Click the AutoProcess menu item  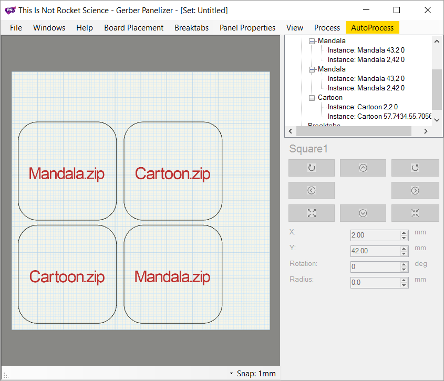point(372,28)
